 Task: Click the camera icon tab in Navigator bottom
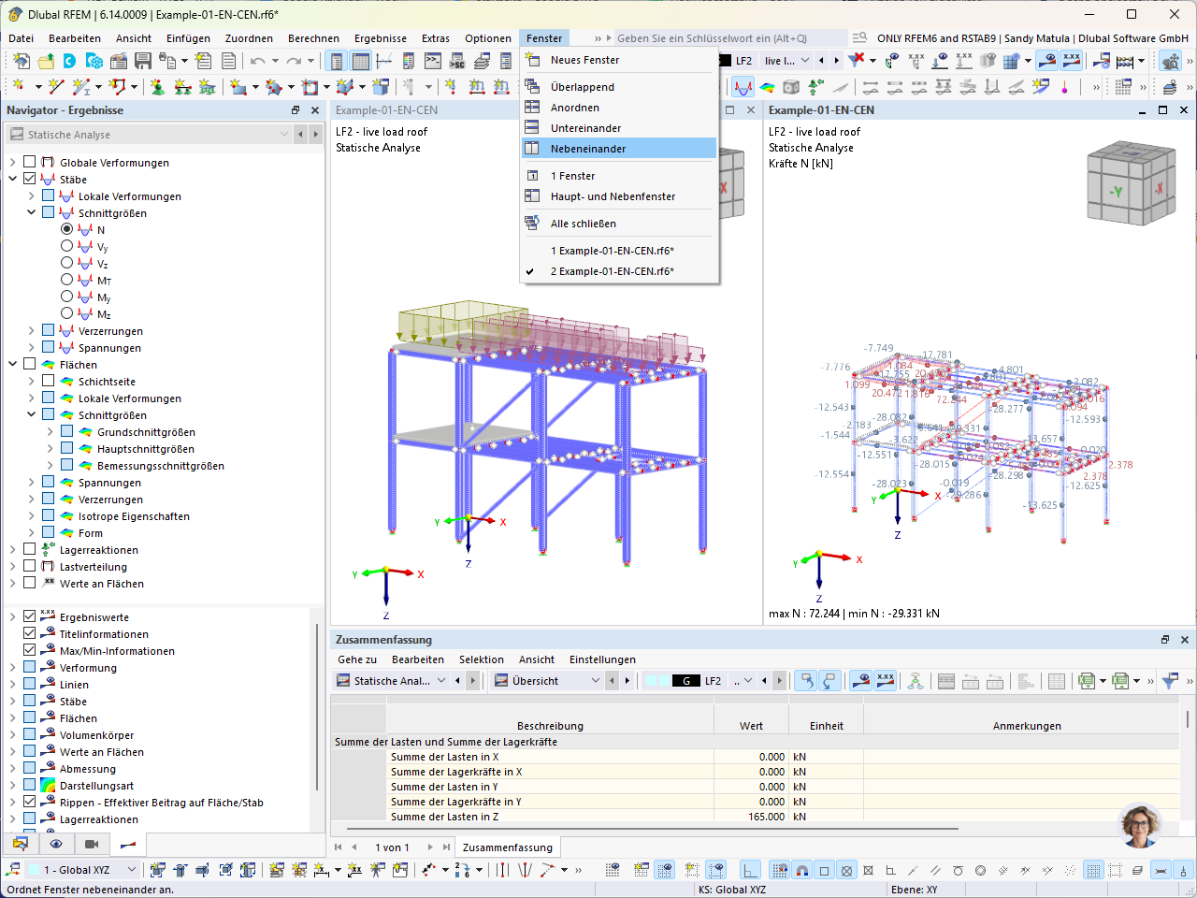92,844
